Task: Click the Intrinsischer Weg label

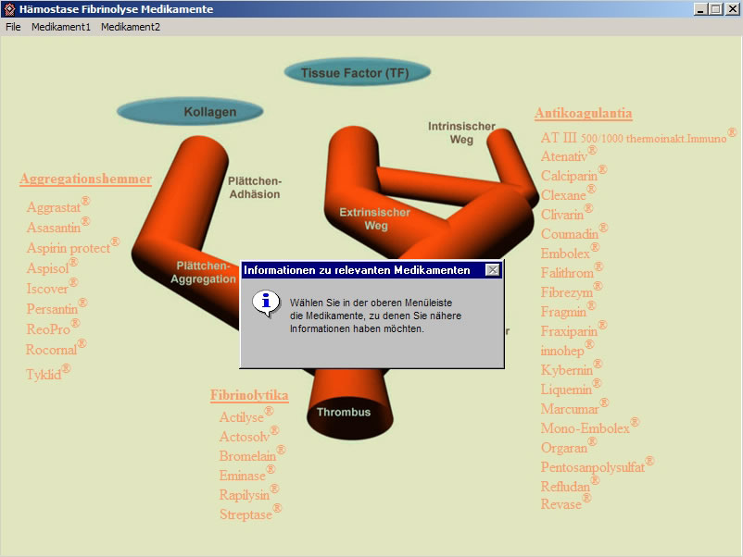Action: click(x=461, y=132)
